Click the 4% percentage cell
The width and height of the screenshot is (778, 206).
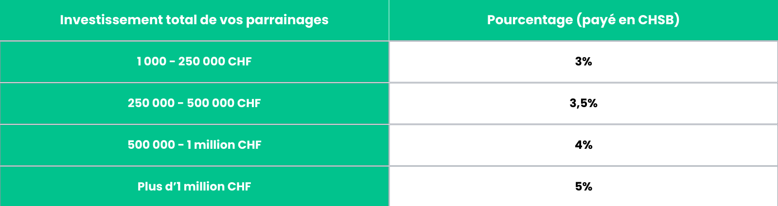583,145
